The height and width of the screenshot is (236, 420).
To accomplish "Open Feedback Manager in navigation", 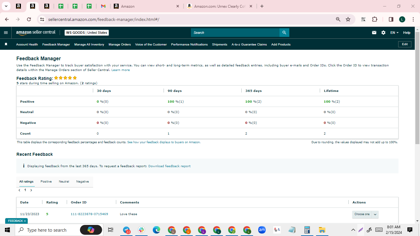I will (x=56, y=44).
